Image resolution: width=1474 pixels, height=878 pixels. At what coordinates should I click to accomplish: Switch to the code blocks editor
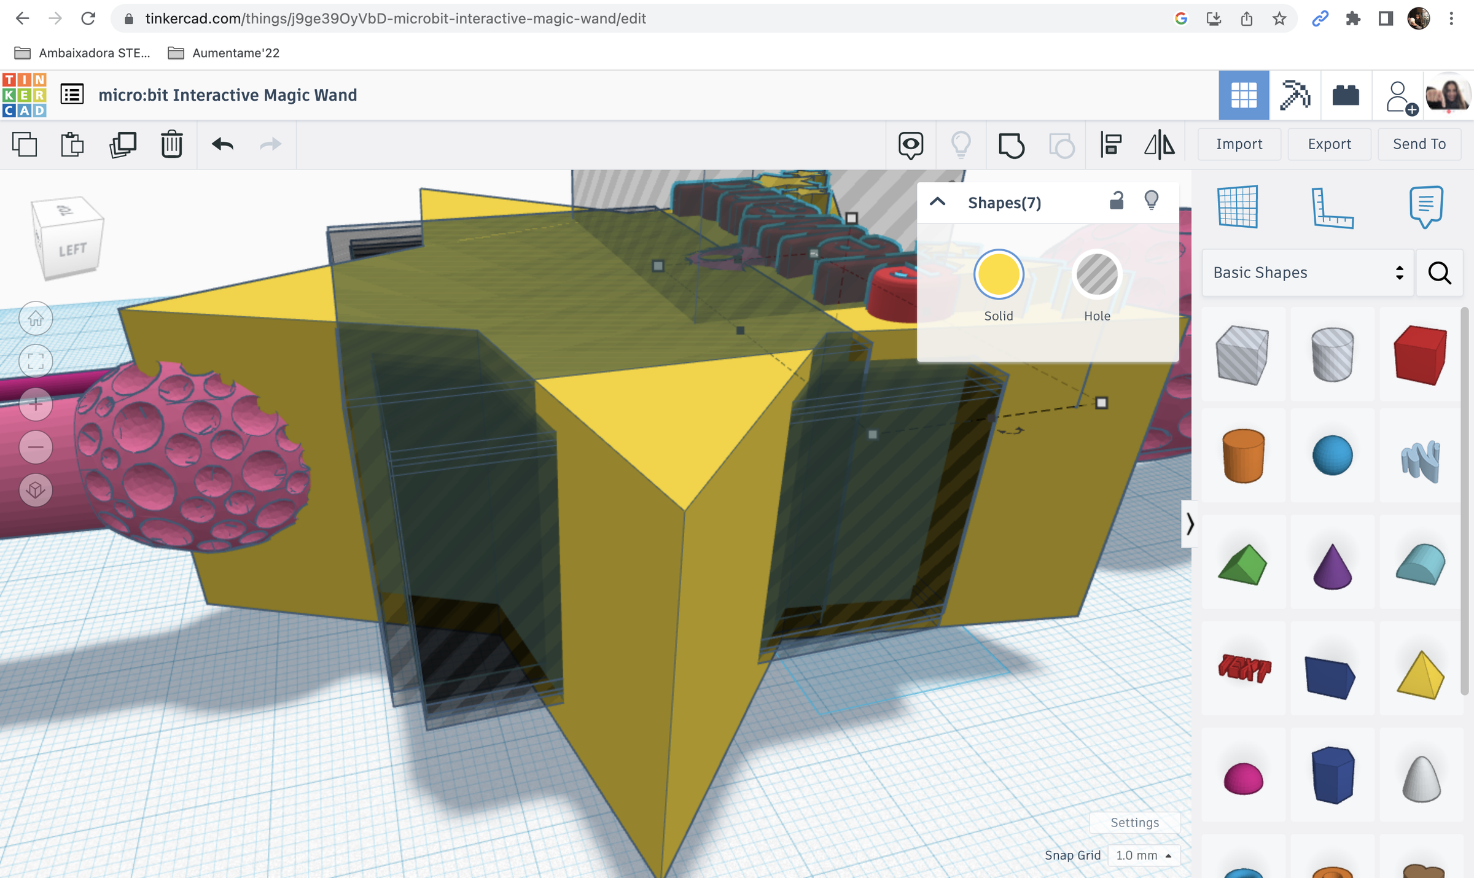pyautogui.click(x=1346, y=95)
